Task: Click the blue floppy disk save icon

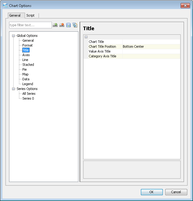Action: click(68, 25)
